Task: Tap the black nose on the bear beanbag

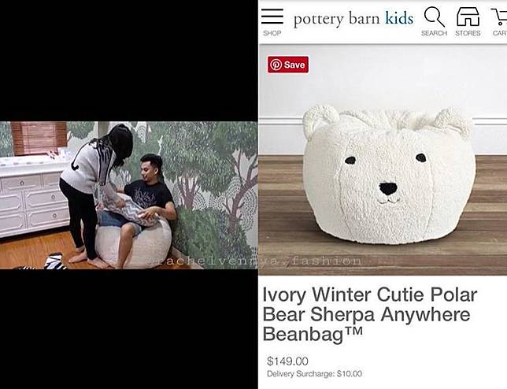Action: [388, 188]
